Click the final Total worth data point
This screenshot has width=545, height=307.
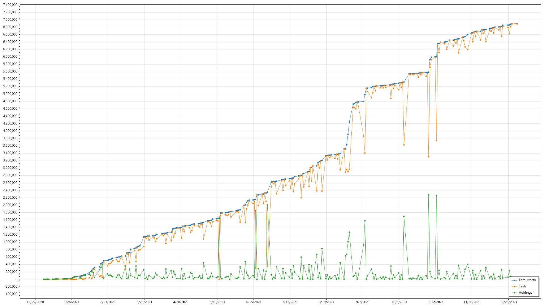coord(517,24)
